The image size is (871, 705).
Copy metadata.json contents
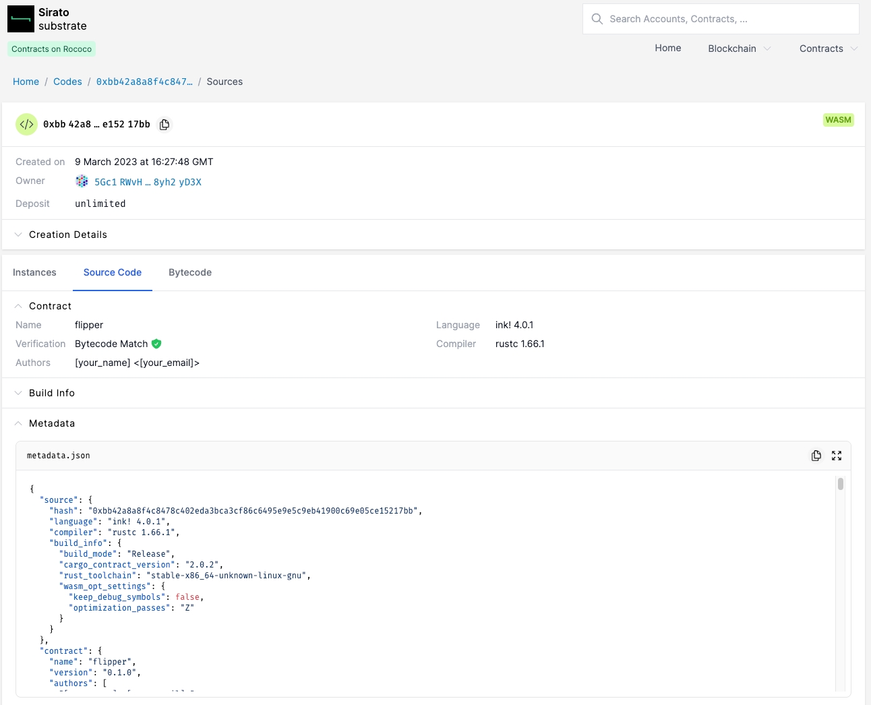[x=816, y=456]
